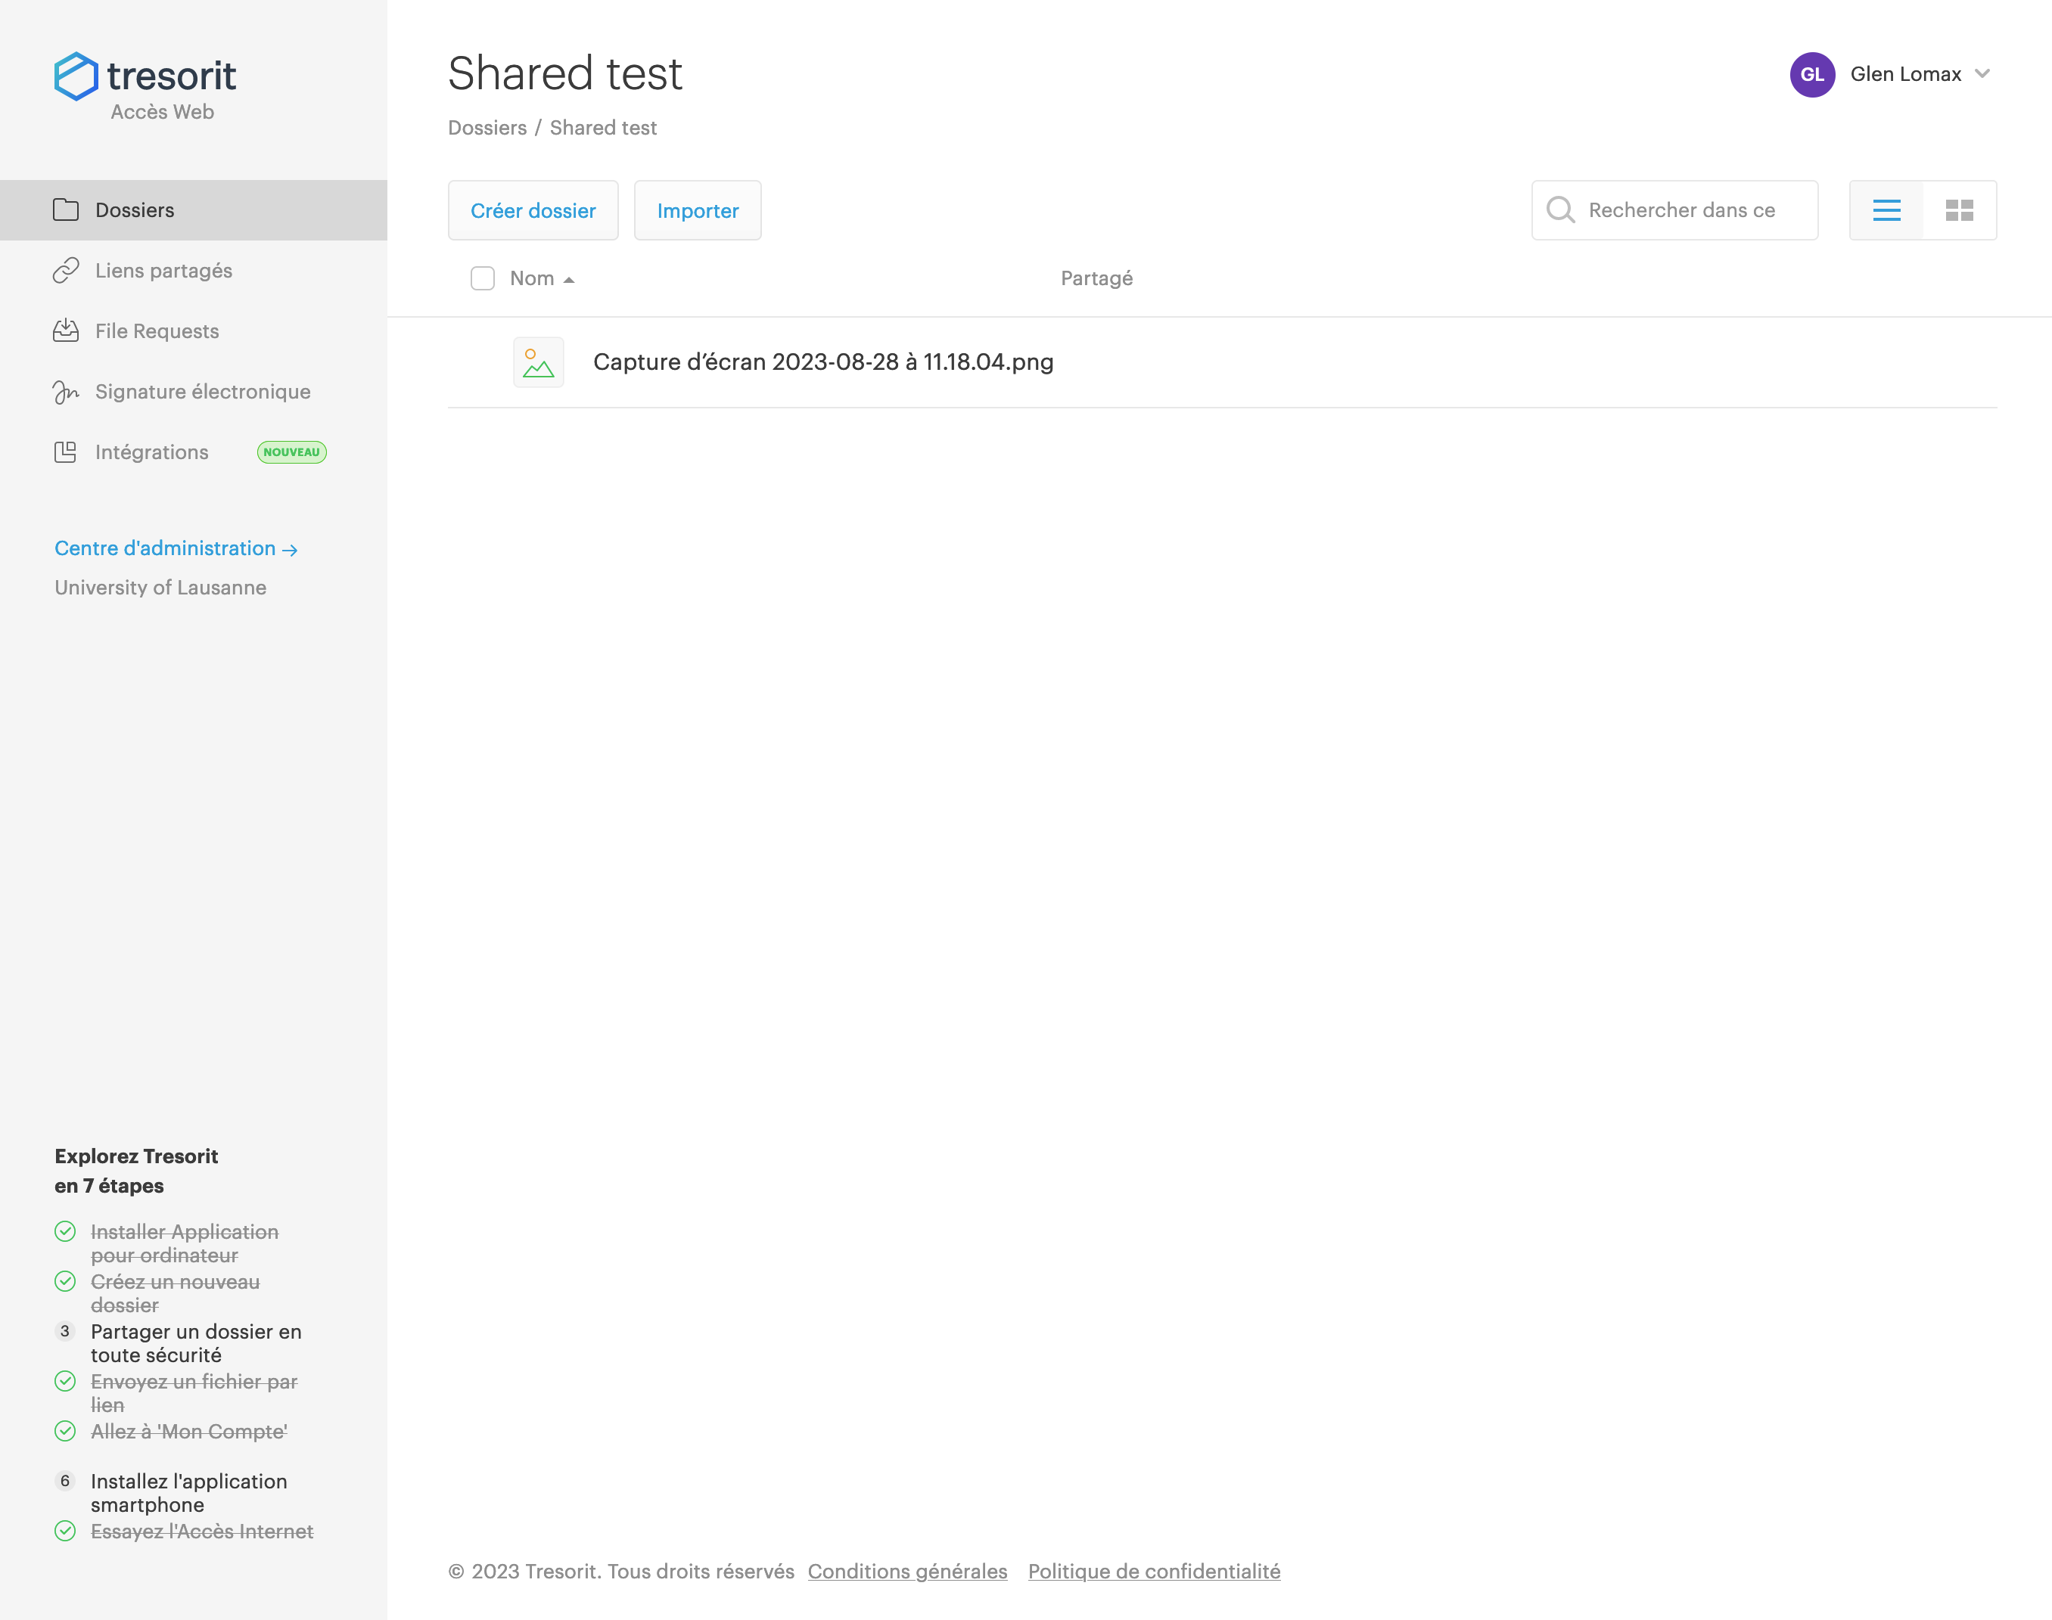Click the image file type icon
Screen dimensions: 2052x1620
(538, 362)
